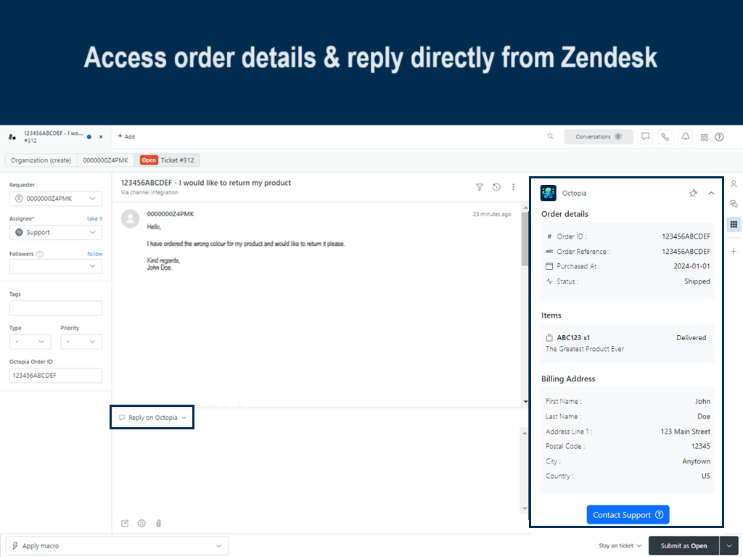Viewport: 743px width, 557px height.
Task: Expand the Reply on Octopia channel dropdown
Action: point(152,418)
